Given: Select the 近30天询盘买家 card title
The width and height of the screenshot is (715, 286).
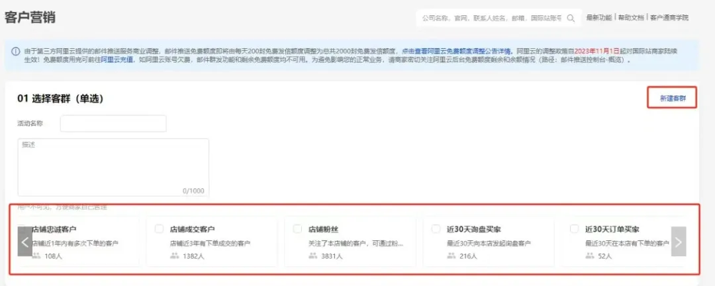Looking at the screenshot, I should [474, 229].
